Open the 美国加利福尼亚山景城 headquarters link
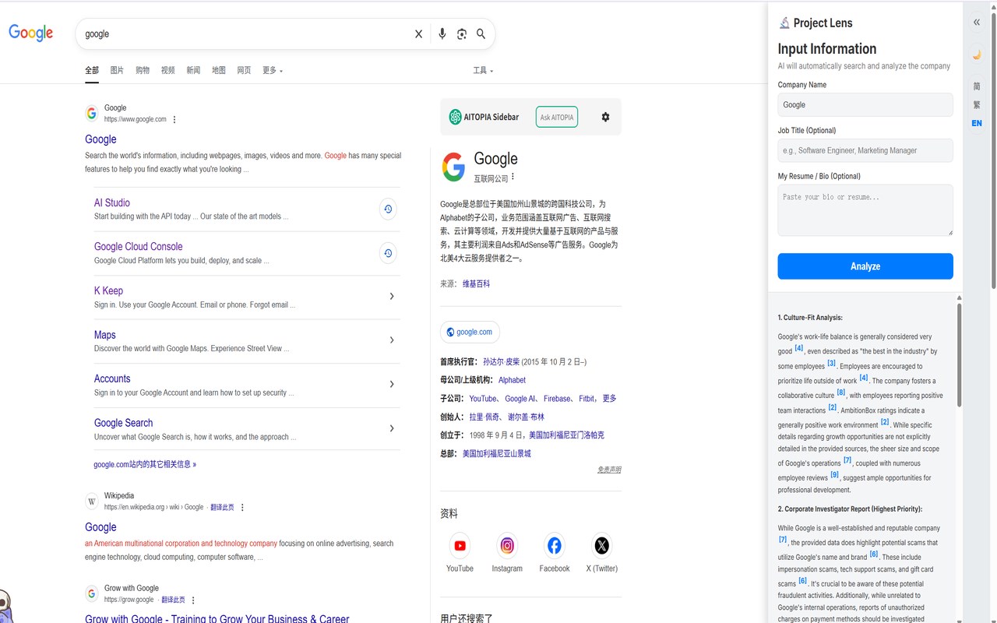Screen dimensions: 997x623 [497, 453]
